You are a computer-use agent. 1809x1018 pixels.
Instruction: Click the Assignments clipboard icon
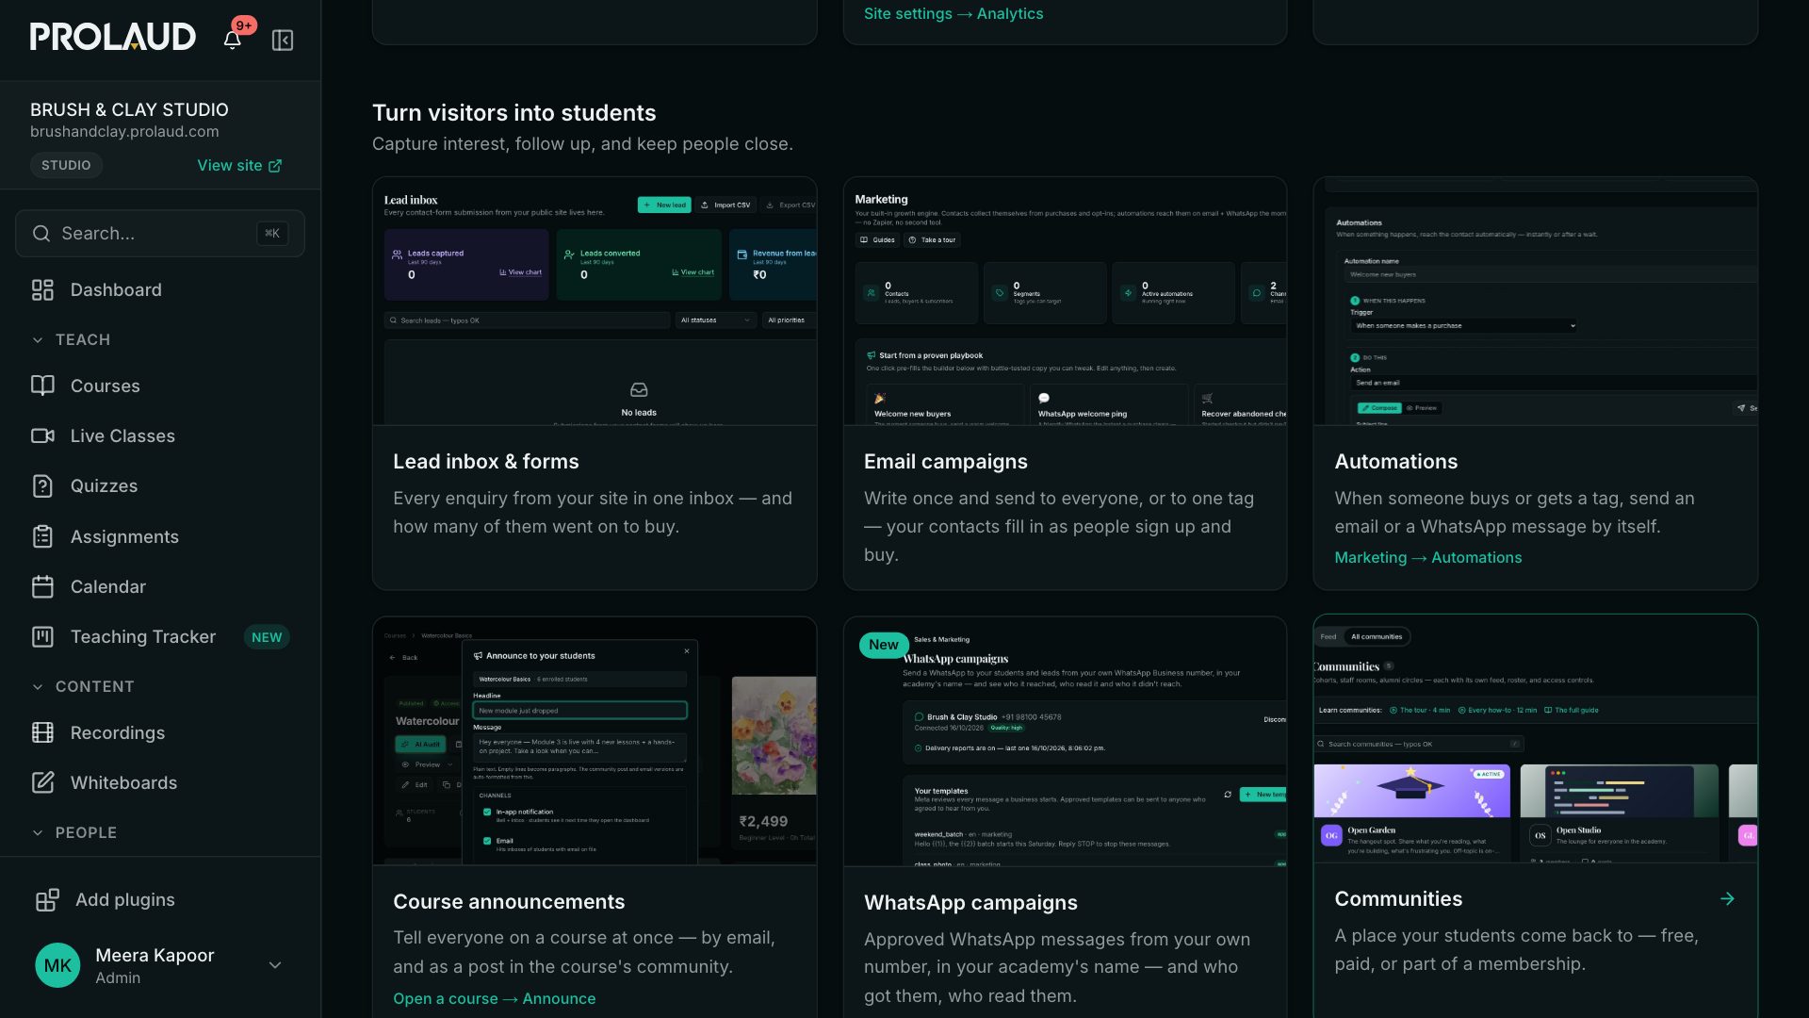pos(42,536)
